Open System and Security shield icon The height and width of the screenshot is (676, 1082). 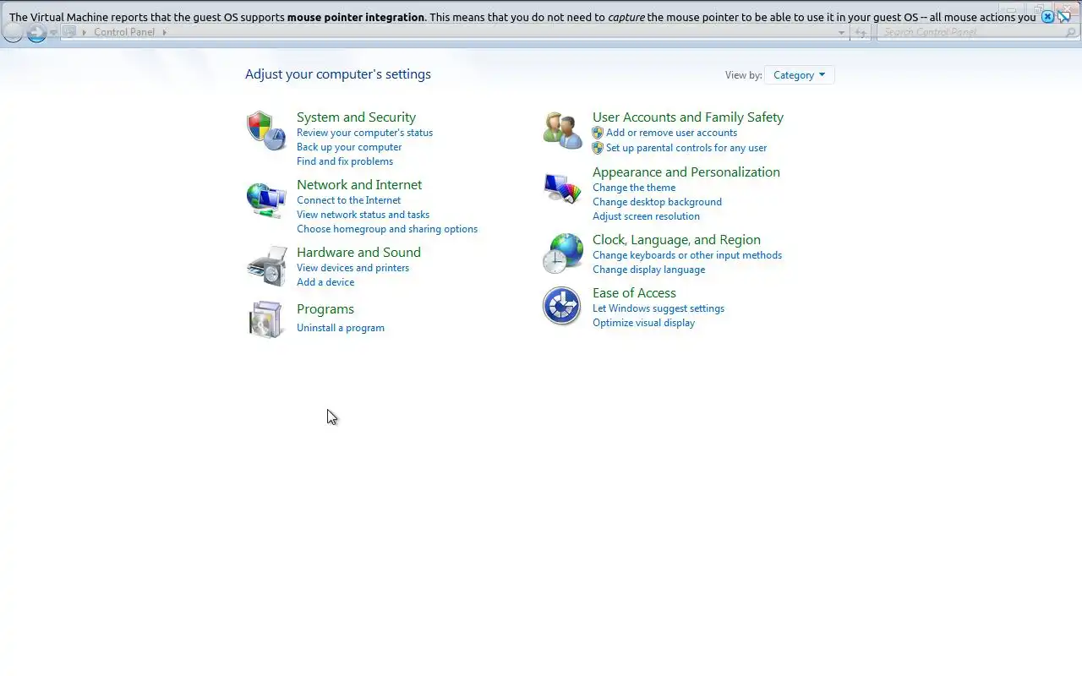click(266, 131)
